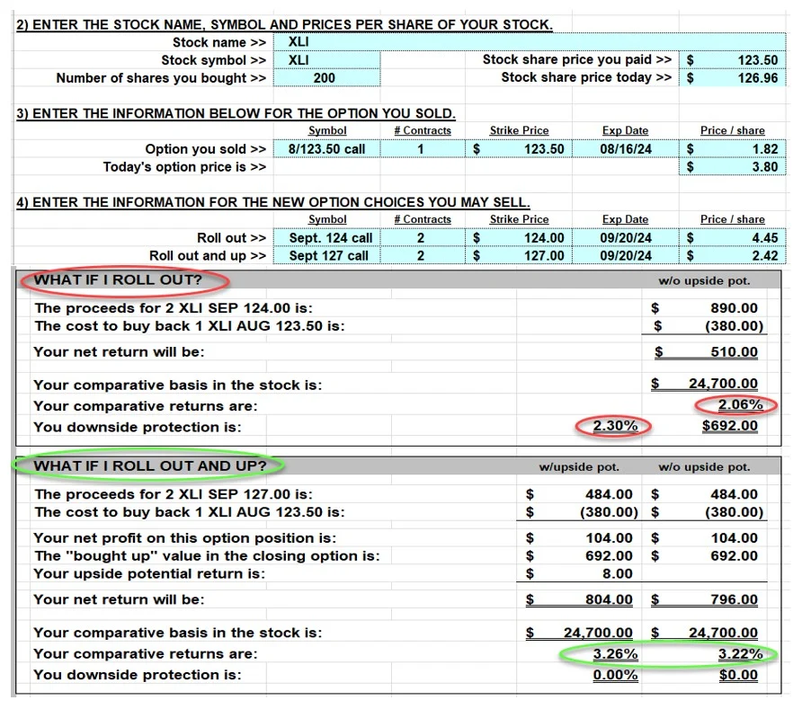
Task: Click the WHAT IF I ROLL OUT AND UP? header
Action: (x=150, y=466)
